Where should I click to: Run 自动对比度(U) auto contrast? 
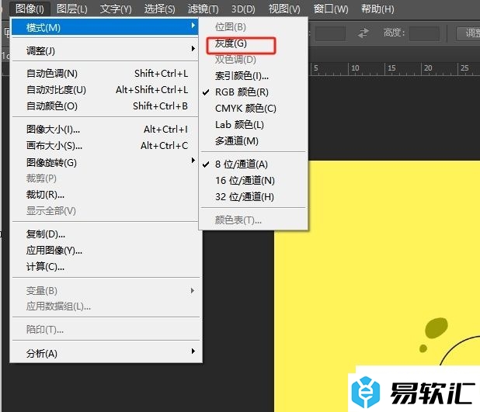click(x=105, y=90)
